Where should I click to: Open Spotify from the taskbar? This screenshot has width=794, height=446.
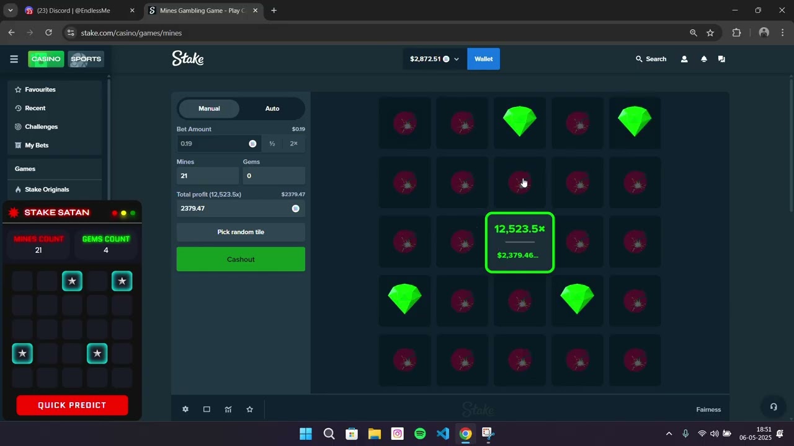pos(420,434)
